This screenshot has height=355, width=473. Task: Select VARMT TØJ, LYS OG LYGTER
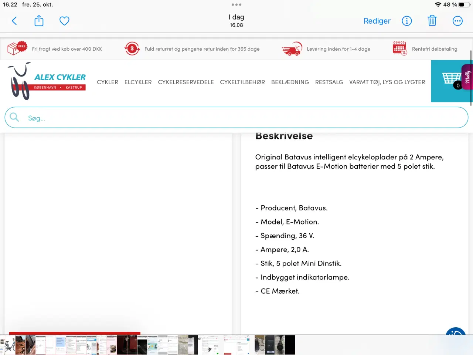pyautogui.click(x=387, y=82)
